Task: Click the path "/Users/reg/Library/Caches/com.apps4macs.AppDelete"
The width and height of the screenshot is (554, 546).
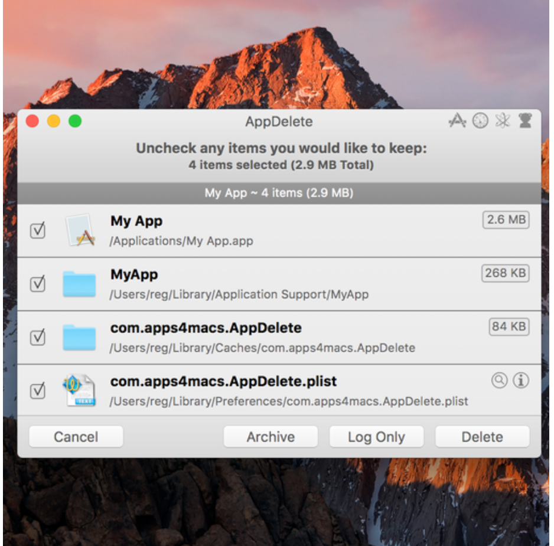Action: pyautogui.click(x=262, y=348)
